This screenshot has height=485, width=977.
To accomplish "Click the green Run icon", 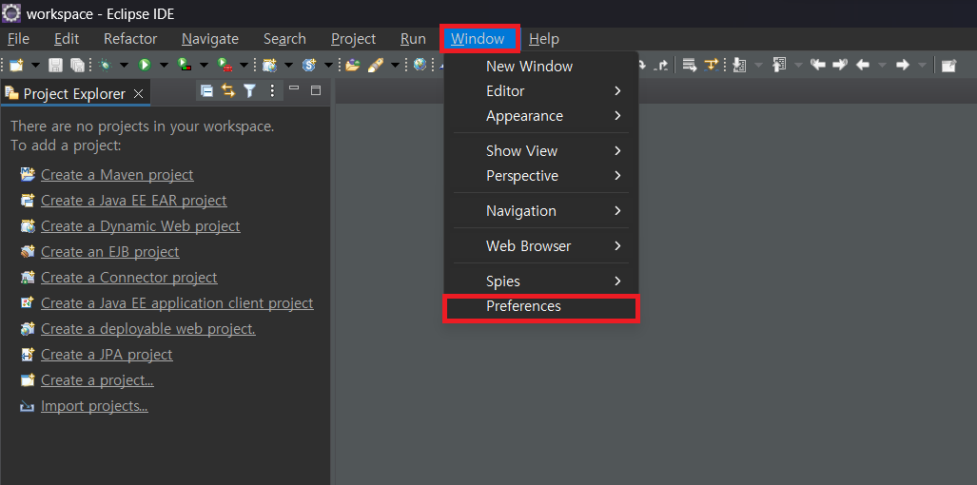I will (x=145, y=65).
